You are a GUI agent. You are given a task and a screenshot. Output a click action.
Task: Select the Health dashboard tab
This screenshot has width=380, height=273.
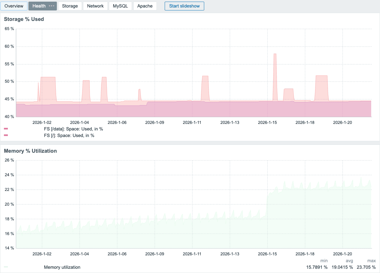39,6
